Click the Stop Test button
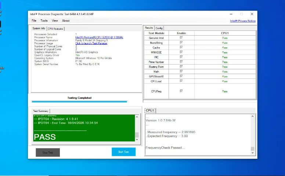The height and width of the screenshot is (176, 285). (x=48, y=153)
